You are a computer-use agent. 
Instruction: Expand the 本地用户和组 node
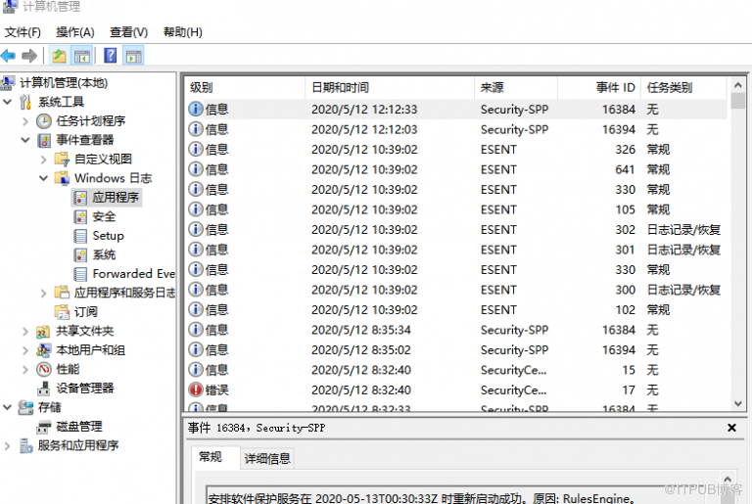point(25,350)
